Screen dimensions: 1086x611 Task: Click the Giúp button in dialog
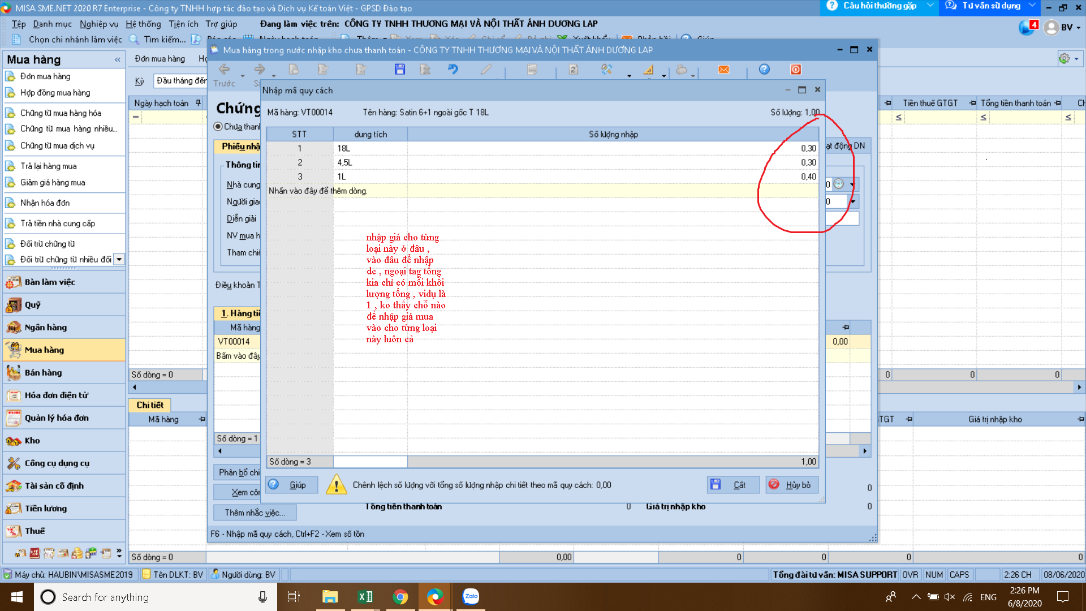[292, 485]
